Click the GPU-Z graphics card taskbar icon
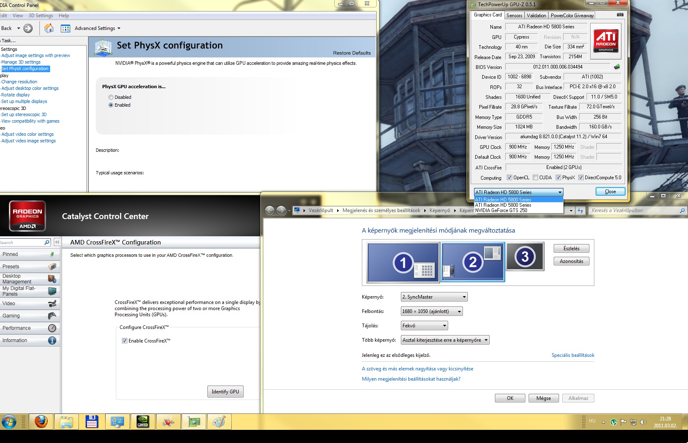Image resolution: width=688 pixels, height=443 pixels. point(194,421)
